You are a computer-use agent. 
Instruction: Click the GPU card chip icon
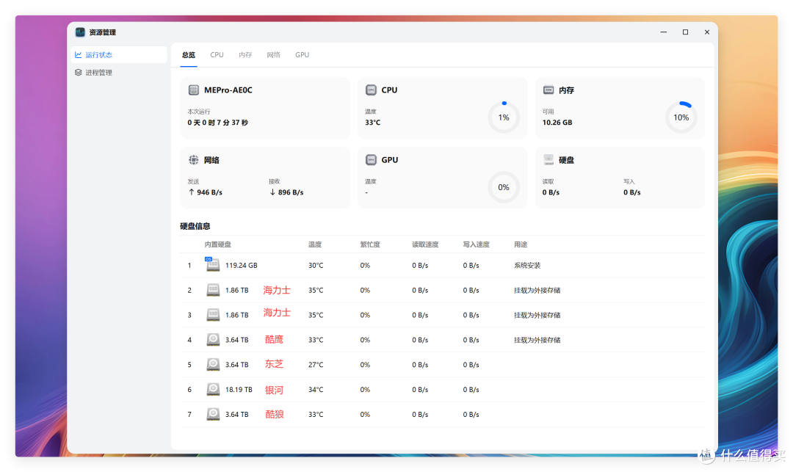point(372,160)
